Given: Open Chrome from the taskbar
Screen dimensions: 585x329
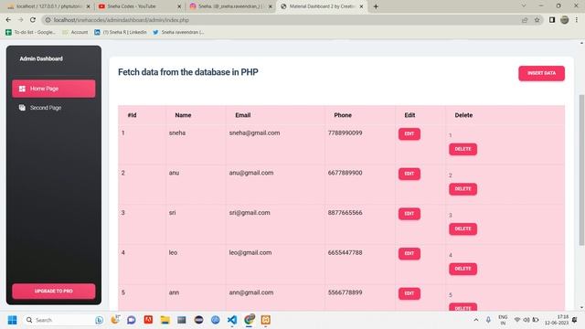Looking at the screenshot, I should pos(249,320).
